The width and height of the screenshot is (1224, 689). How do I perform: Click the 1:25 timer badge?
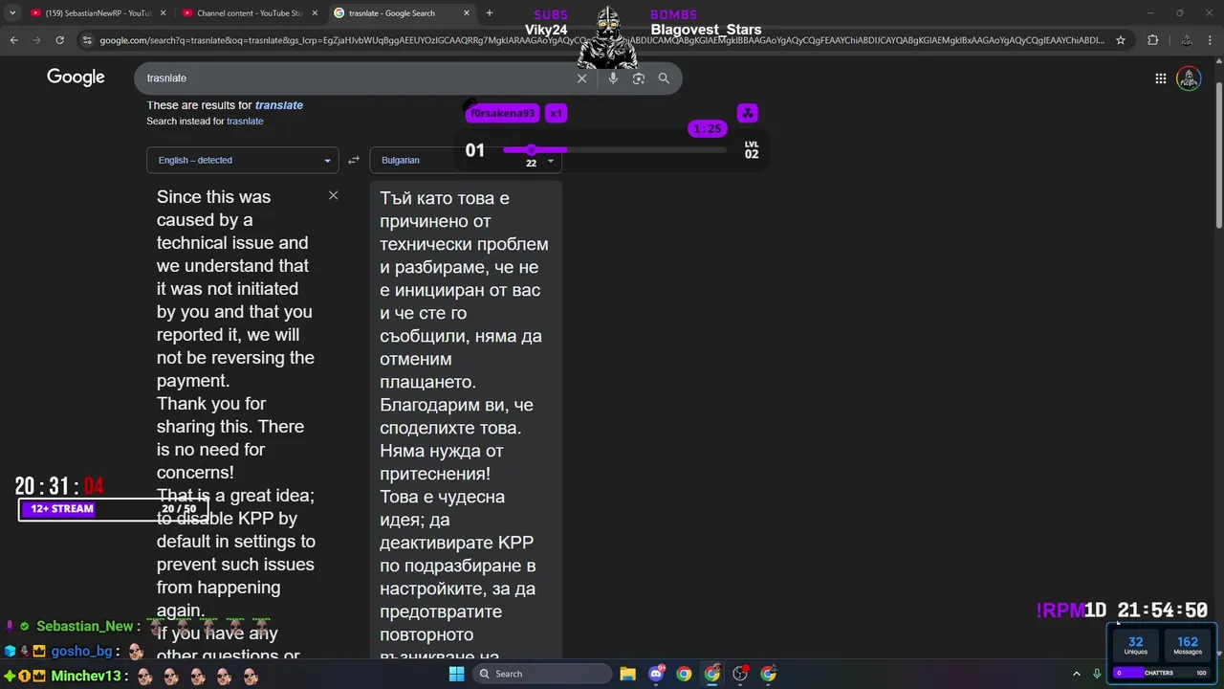coord(708,128)
